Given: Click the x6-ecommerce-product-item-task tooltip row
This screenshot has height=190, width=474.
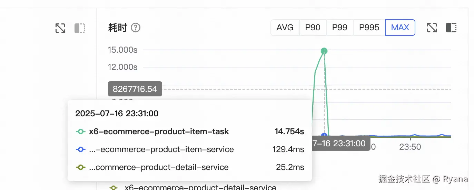Looking at the screenshot, I should click(x=190, y=131).
